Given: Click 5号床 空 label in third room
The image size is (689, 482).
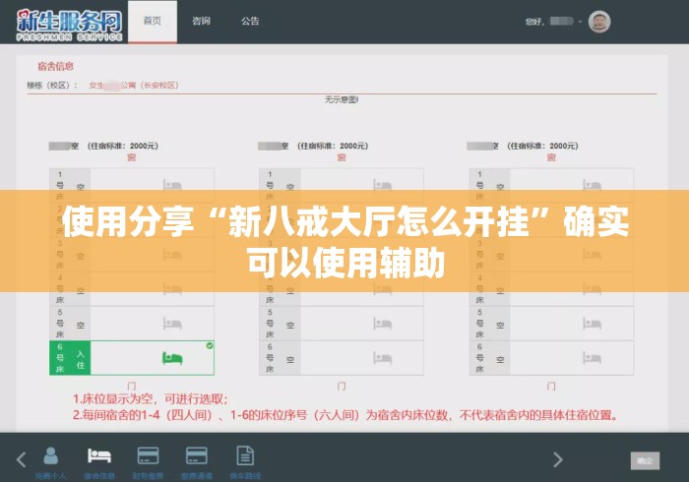Looking at the screenshot, I should (x=489, y=324).
